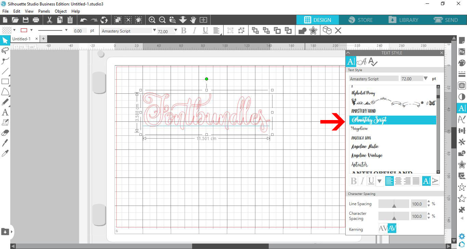Paste from the clipboard icon
The image size is (467, 249).
[70, 20]
